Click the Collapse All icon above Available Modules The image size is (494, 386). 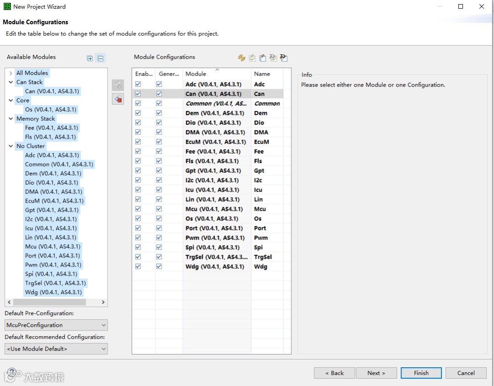click(100, 58)
